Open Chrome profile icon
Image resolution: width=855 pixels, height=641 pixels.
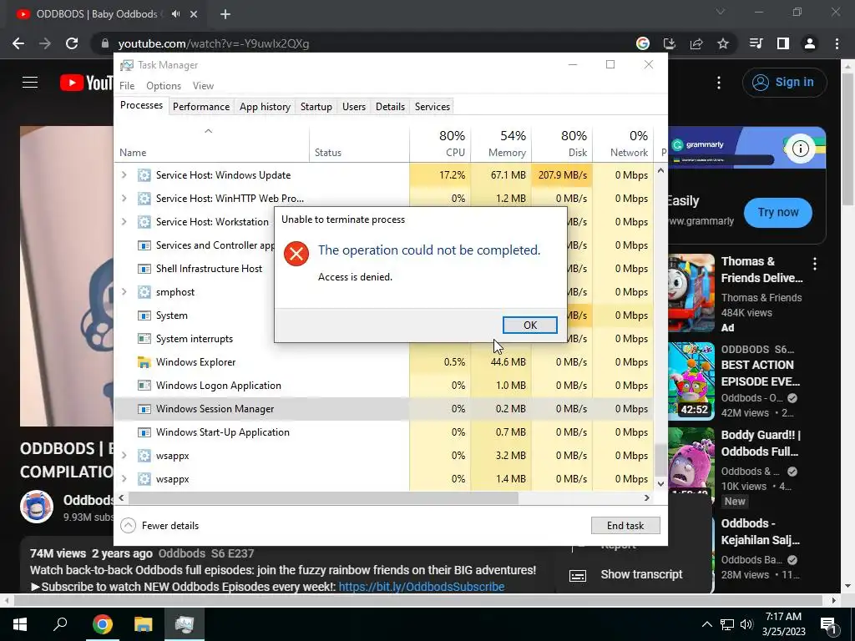810,43
